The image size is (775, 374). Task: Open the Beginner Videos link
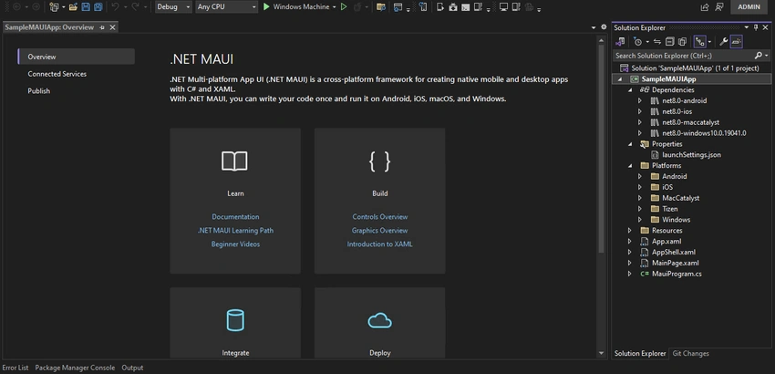[x=235, y=244]
